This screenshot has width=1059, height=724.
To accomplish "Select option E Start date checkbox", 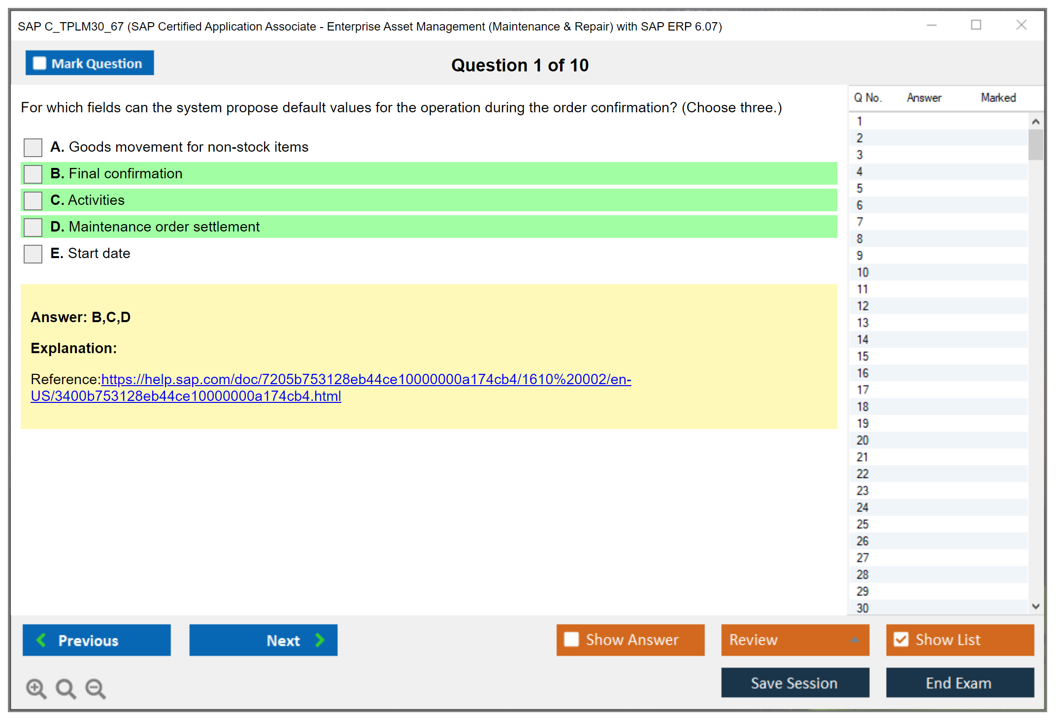I will (x=33, y=254).
